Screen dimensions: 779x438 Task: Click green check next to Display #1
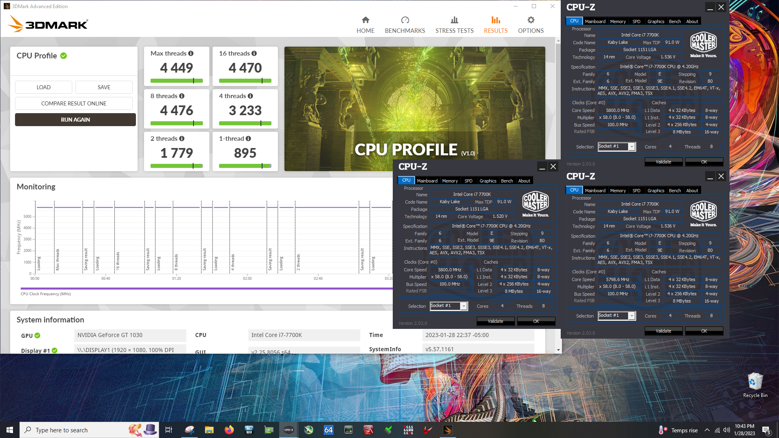point(54,350)
